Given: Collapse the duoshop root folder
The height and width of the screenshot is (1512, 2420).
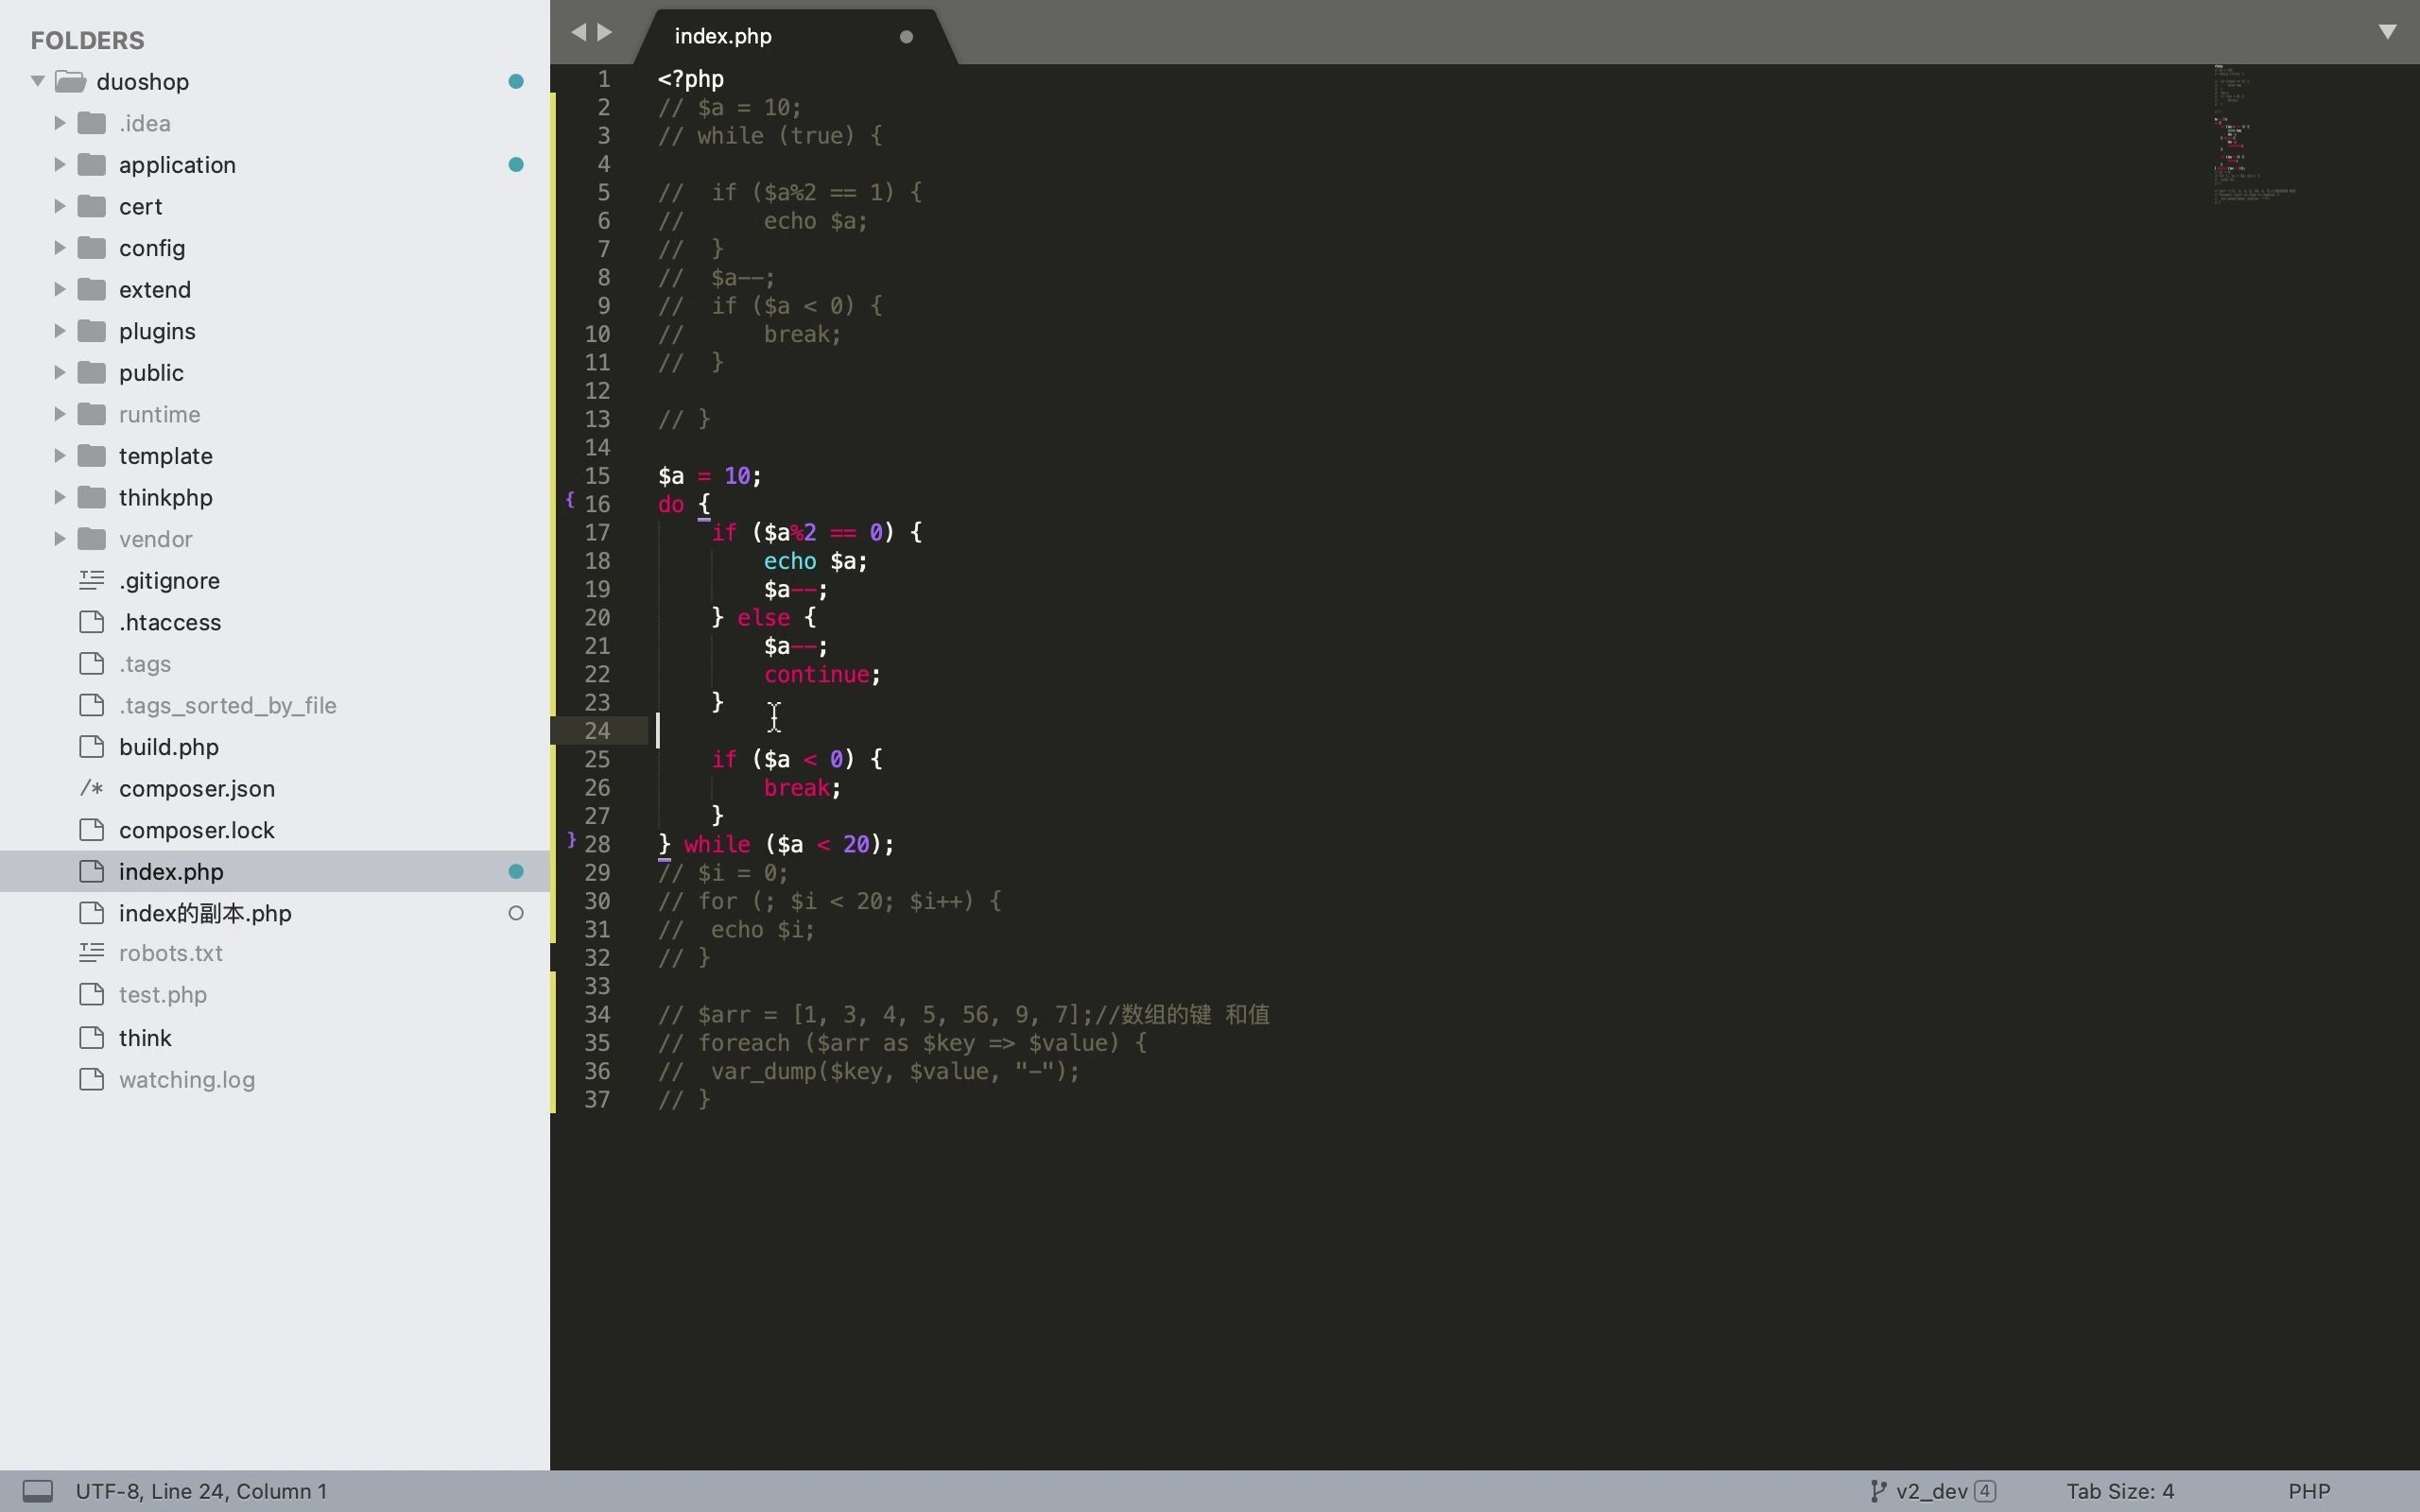Looking at the screenshot, I should pyautogui.click(x=37, y=81).
